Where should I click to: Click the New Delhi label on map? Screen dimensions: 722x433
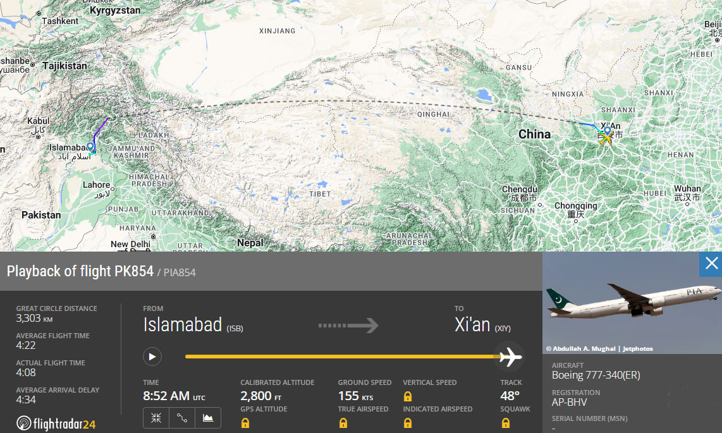(x=130, y=245)
